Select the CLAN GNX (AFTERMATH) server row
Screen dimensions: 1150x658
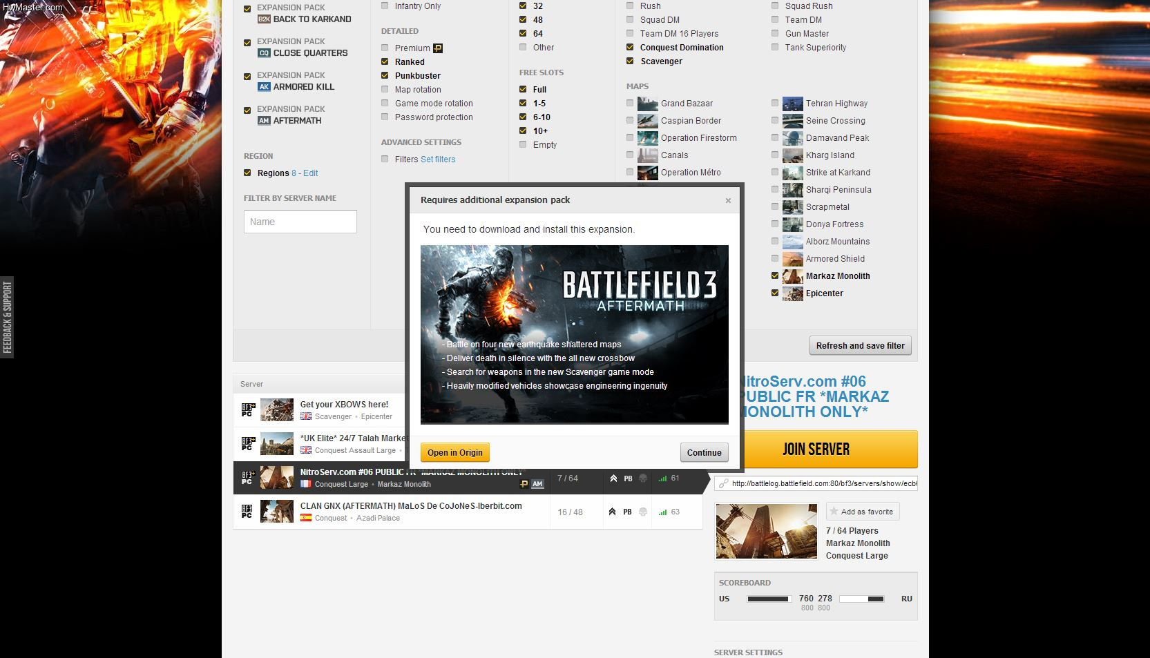click(x=468, y=512)
